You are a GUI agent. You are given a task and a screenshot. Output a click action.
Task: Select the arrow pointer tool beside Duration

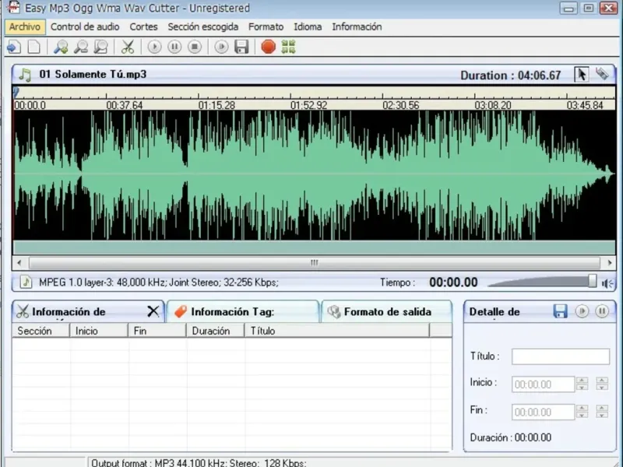click(x=581, y=75)
